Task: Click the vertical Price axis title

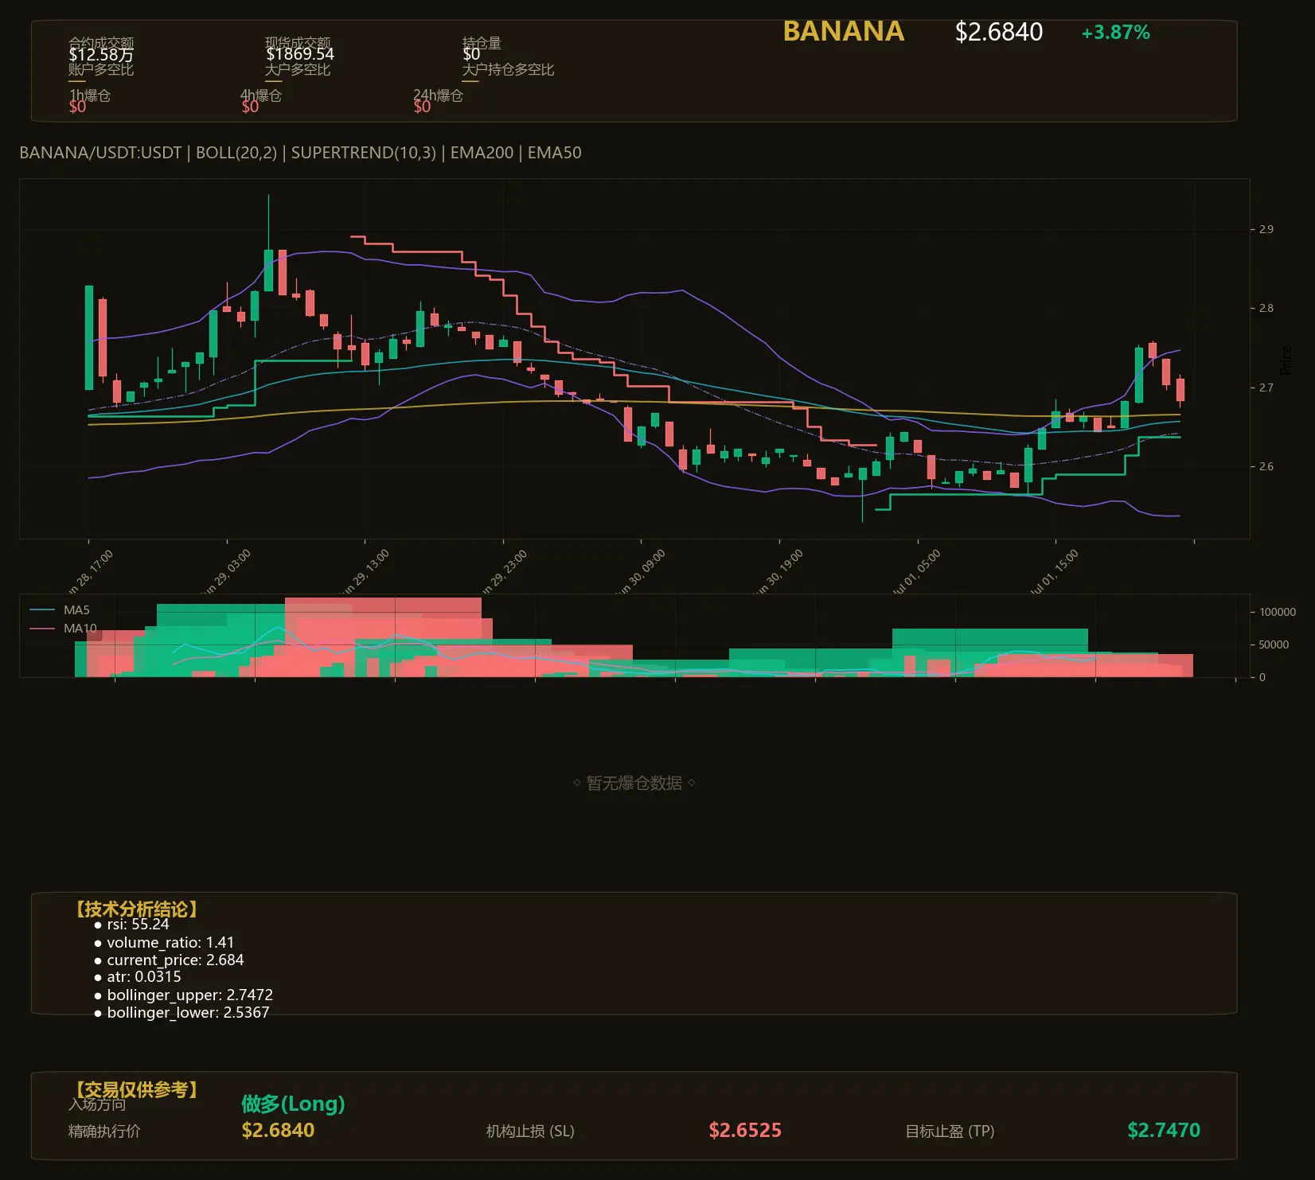Action: pos(1286,360)
